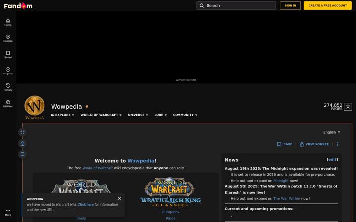Open the World of Warcraft italic link

(x=97, y=168)
